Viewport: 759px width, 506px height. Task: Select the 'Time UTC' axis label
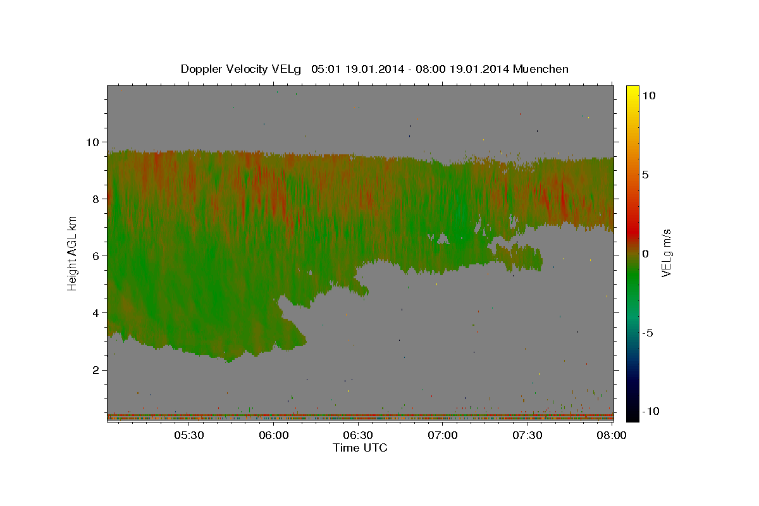360,448
